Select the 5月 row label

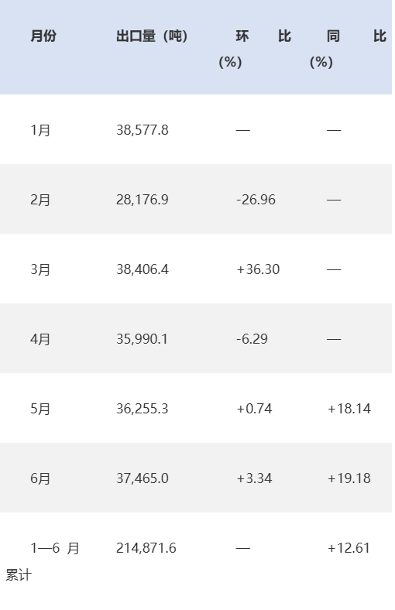(40, 409)
